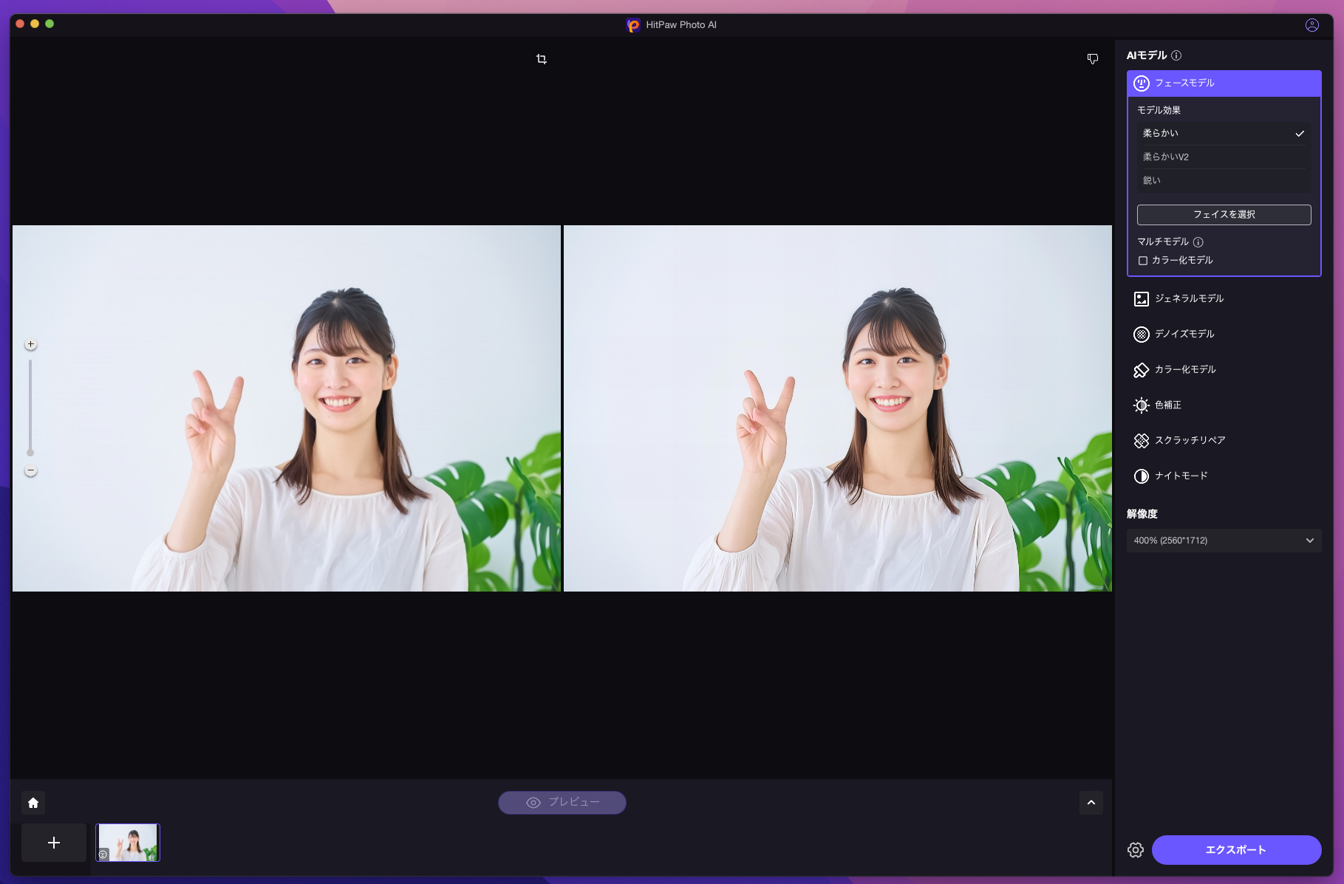Go to home screen icon
Image resolution: width=1344 pixels, height=884 pixels.
tap(33, 803)
